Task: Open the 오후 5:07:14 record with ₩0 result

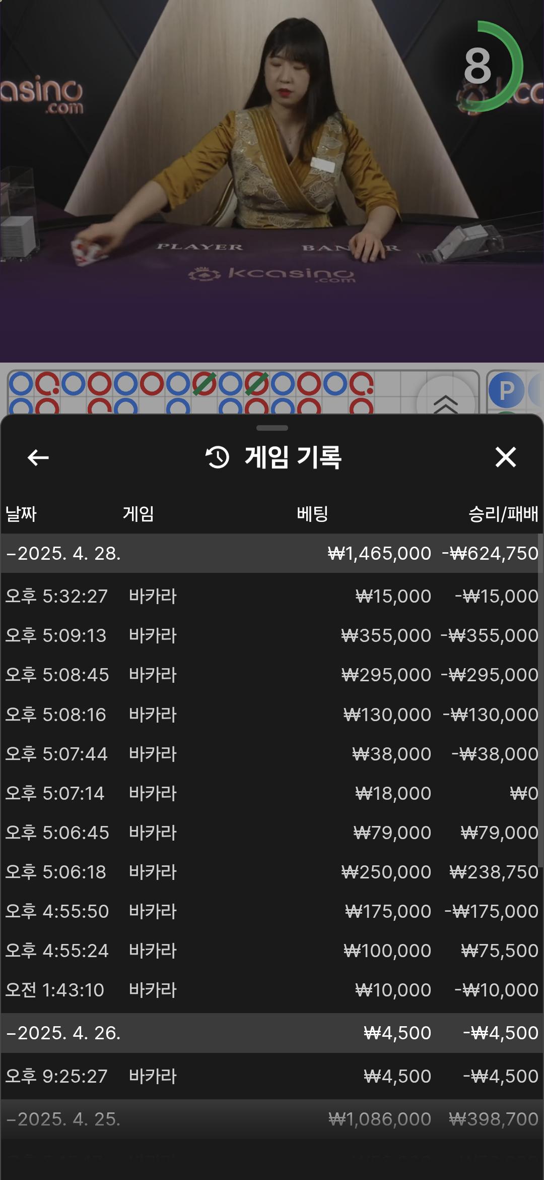Action: coord(272,793)
